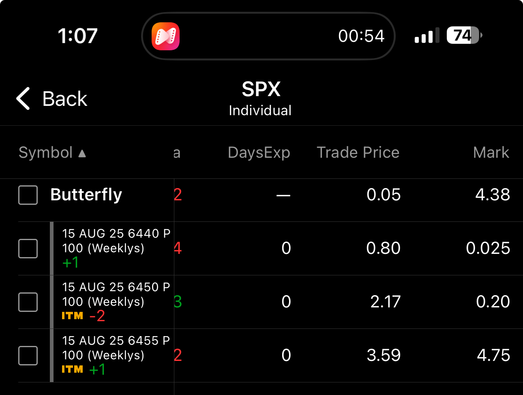Sort by Trade Price column header
This screenshot has width=523, height=395.
point(358,153)
